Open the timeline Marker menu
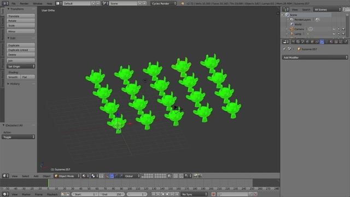The image size is (350, 197). [x=26, y=194]
